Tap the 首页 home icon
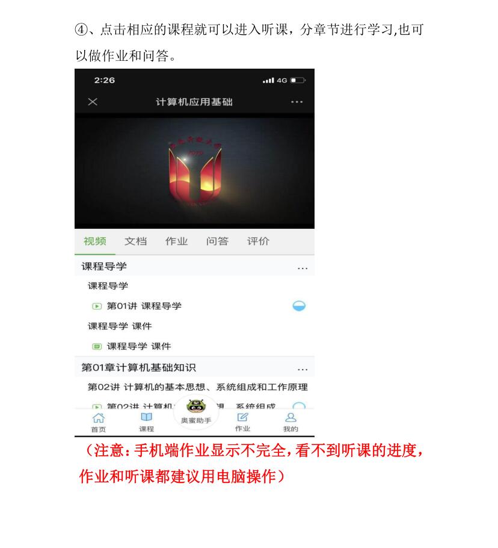The width and height of the screenshot is (498, 548). coord(99,418)
